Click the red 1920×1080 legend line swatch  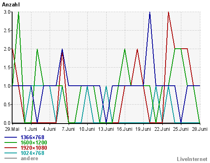pos(10,148)
